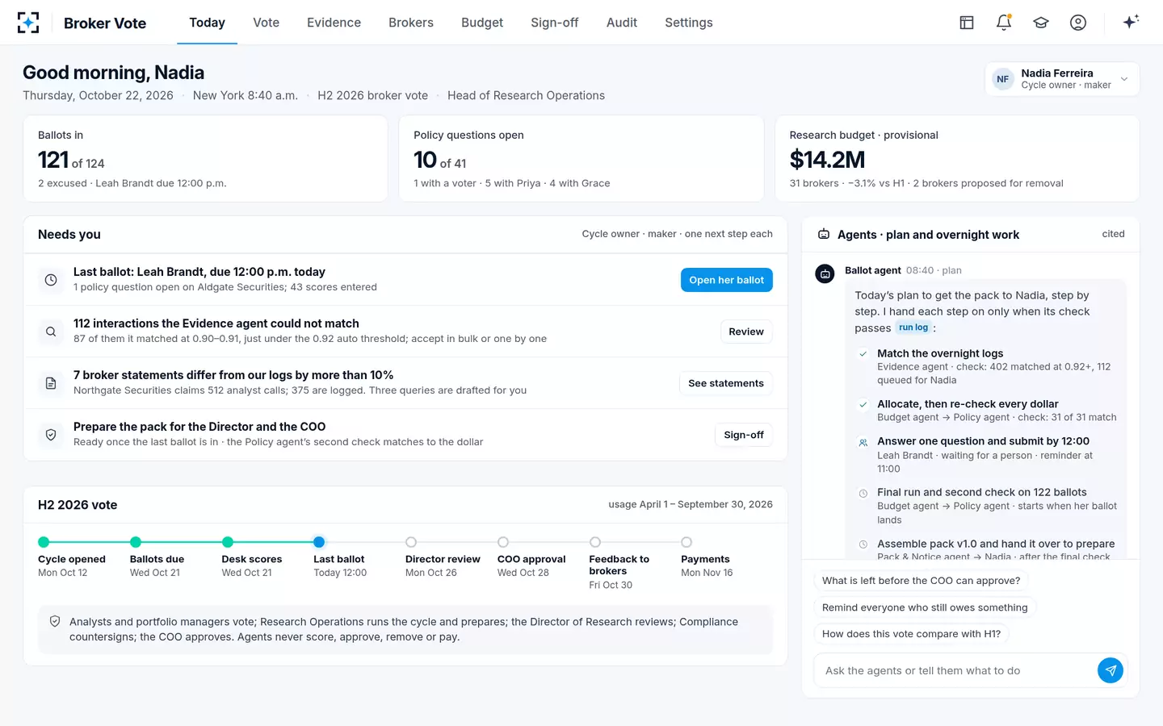Click Sign-off button in Prepare pack row
This screenshot has height=726, width=1163.
744,435
